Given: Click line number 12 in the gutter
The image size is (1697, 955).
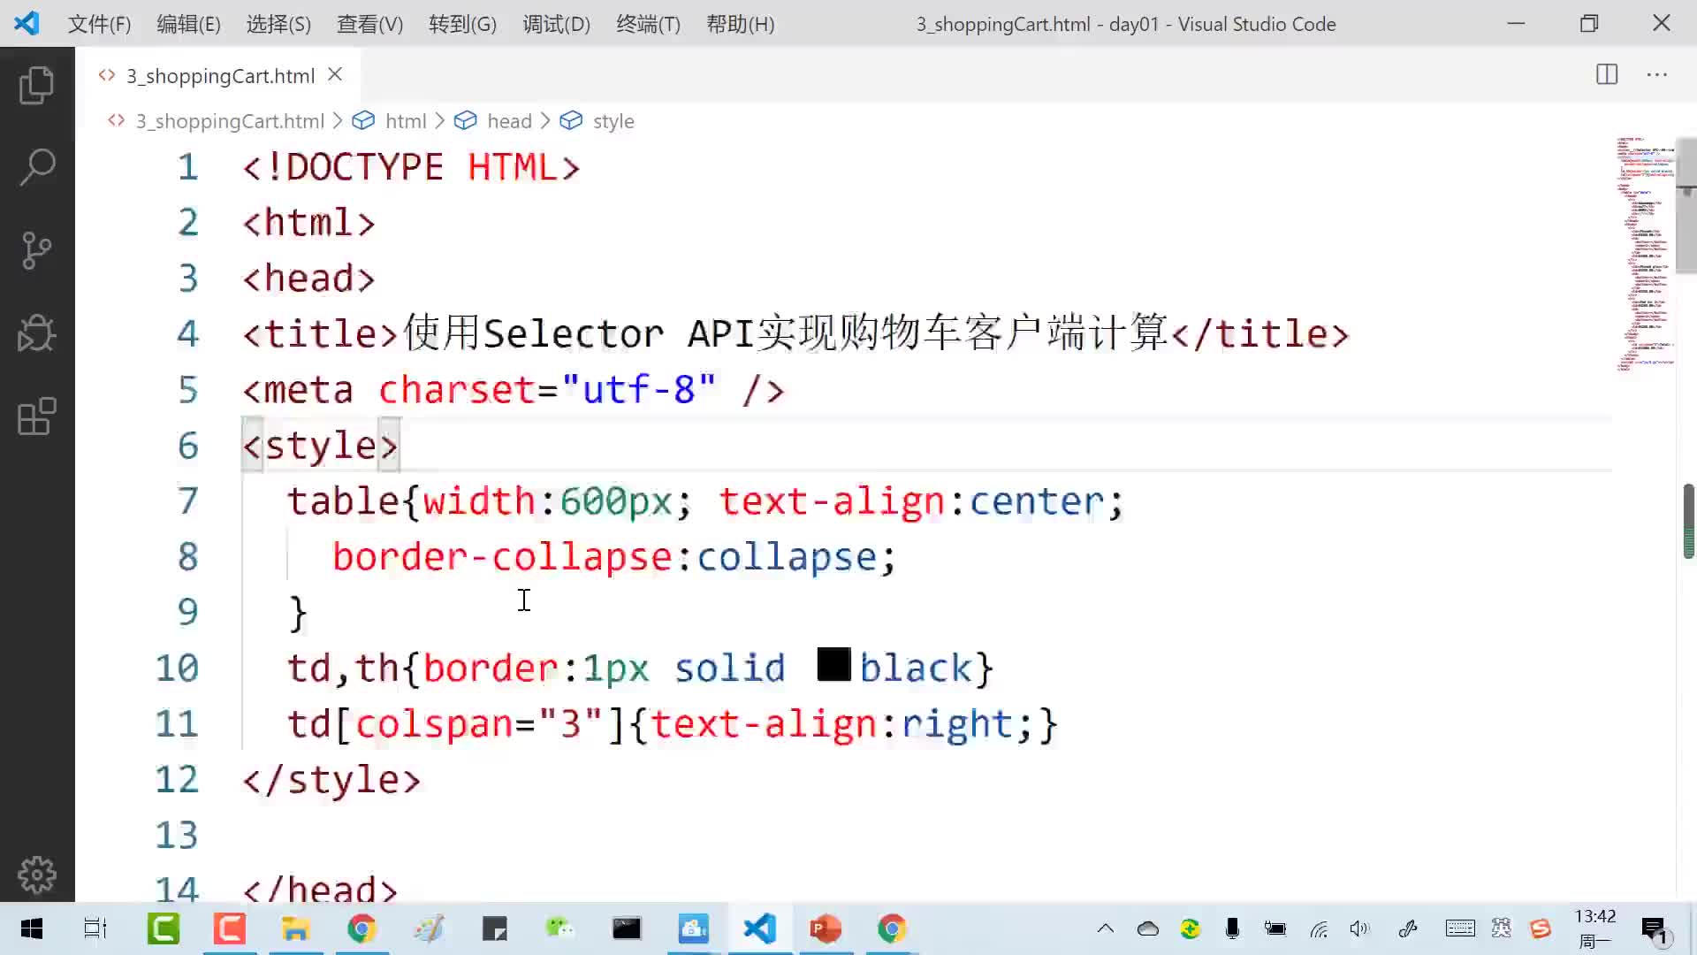Looking at the screenshot, I should pyautogui.click(x=177, y=779).
